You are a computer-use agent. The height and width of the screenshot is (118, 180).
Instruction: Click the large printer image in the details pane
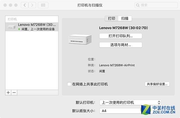80,39
